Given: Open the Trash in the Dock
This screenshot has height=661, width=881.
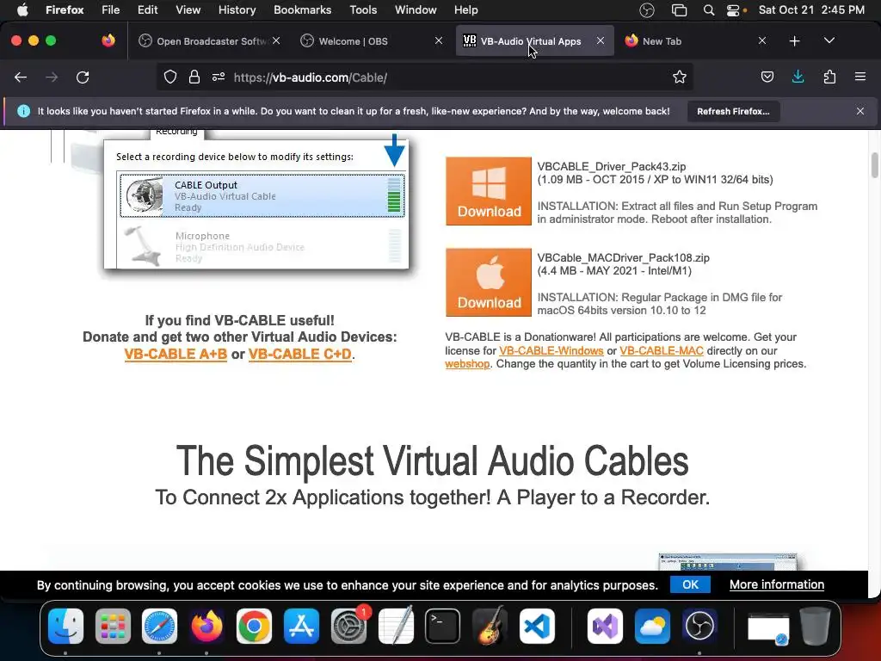Looking at the screenshot, I should tap(816, 627).
